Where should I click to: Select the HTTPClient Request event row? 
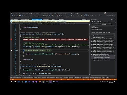pos(103,53)
